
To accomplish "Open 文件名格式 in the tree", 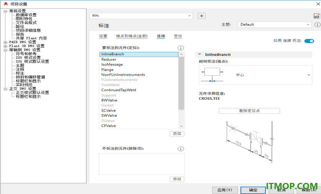I will [x=26, y=23].
